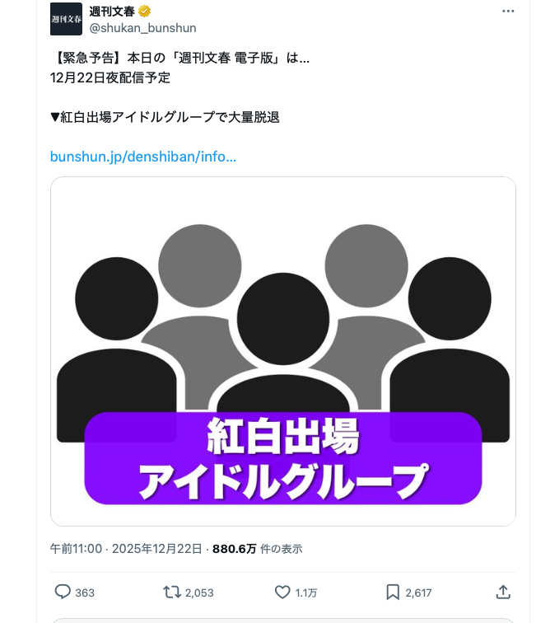The image size is (536, 623).
Task: Like the post with the heart icon
Action: [x=282, y=592]
